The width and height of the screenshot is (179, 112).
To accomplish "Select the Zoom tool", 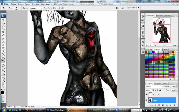I will (x=3, y=86).
